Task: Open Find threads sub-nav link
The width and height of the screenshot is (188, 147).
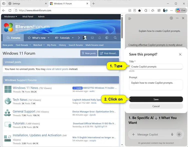Action: pos(22,45)
